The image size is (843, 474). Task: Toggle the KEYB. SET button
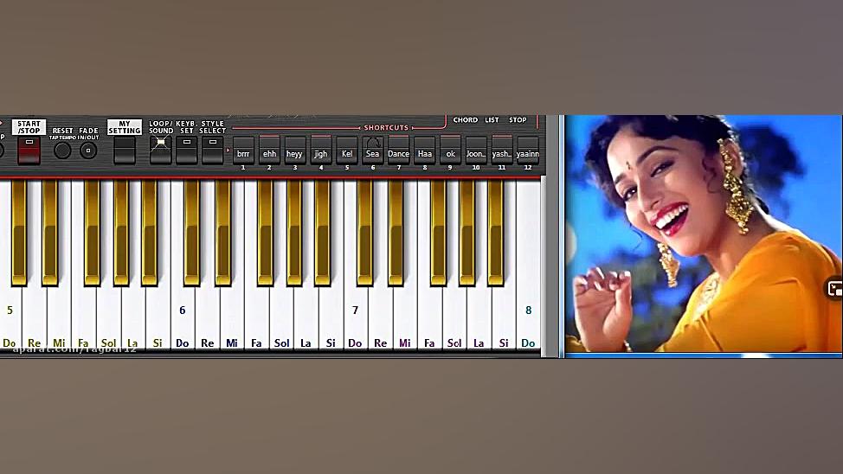click(187, 151)
